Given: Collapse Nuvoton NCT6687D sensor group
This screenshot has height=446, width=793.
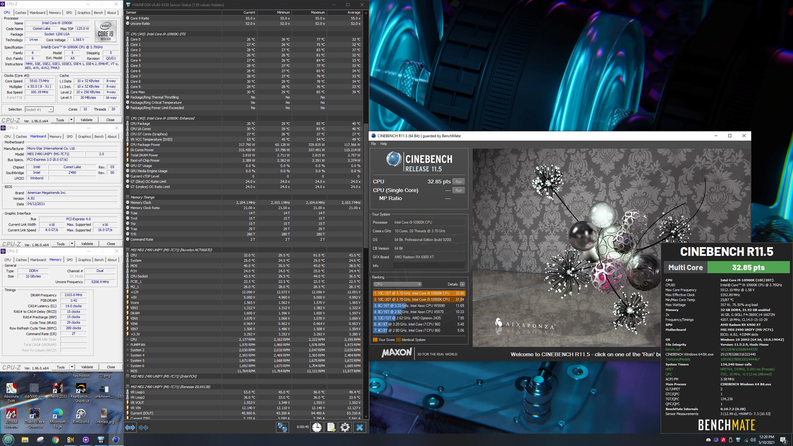Looking at the screenshot, I should 128,250.
